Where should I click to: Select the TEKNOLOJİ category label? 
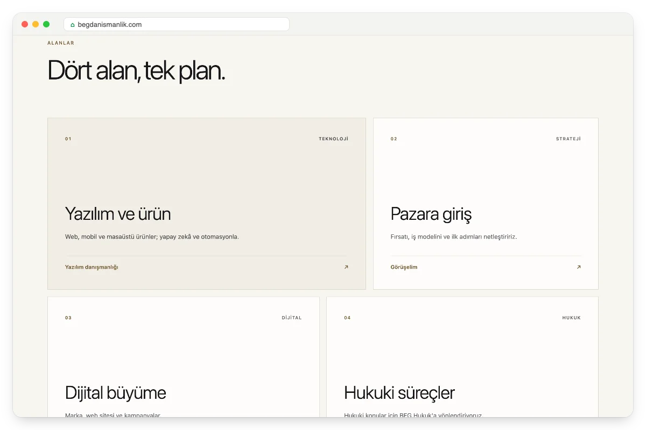pyautogui.click(x=333, y=139)
